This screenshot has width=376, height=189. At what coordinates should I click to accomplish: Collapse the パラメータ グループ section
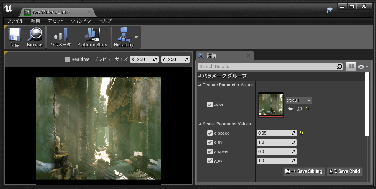point(200,76)
